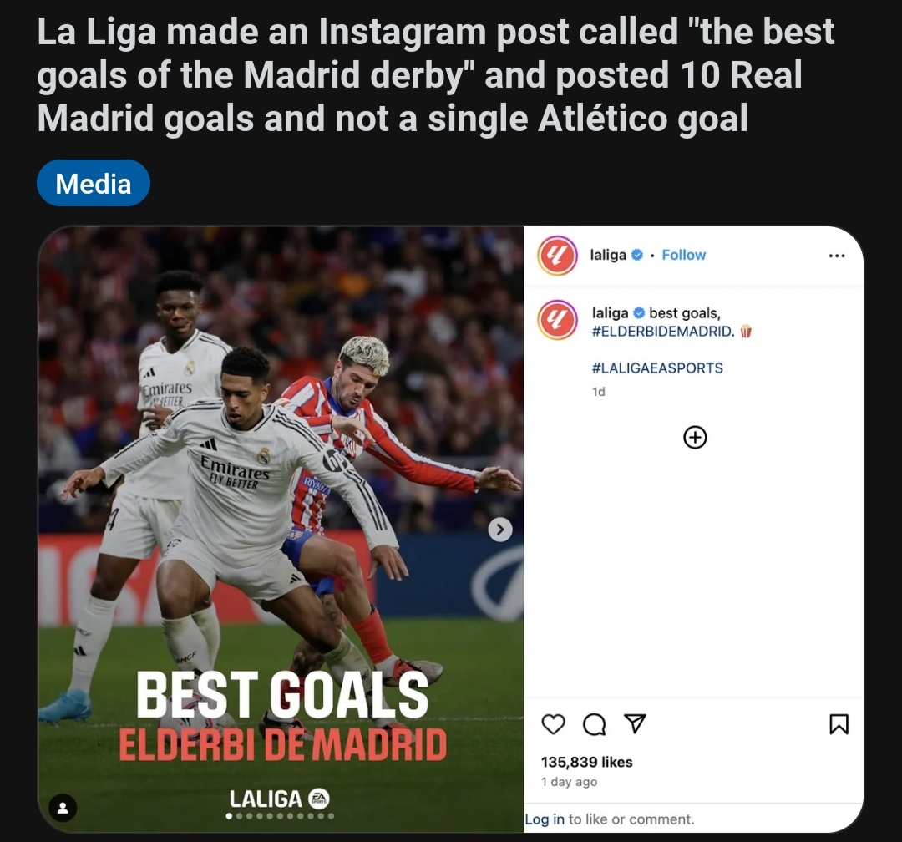Load more comments with plus circle

pyautogui.click(x=695, y=438)
